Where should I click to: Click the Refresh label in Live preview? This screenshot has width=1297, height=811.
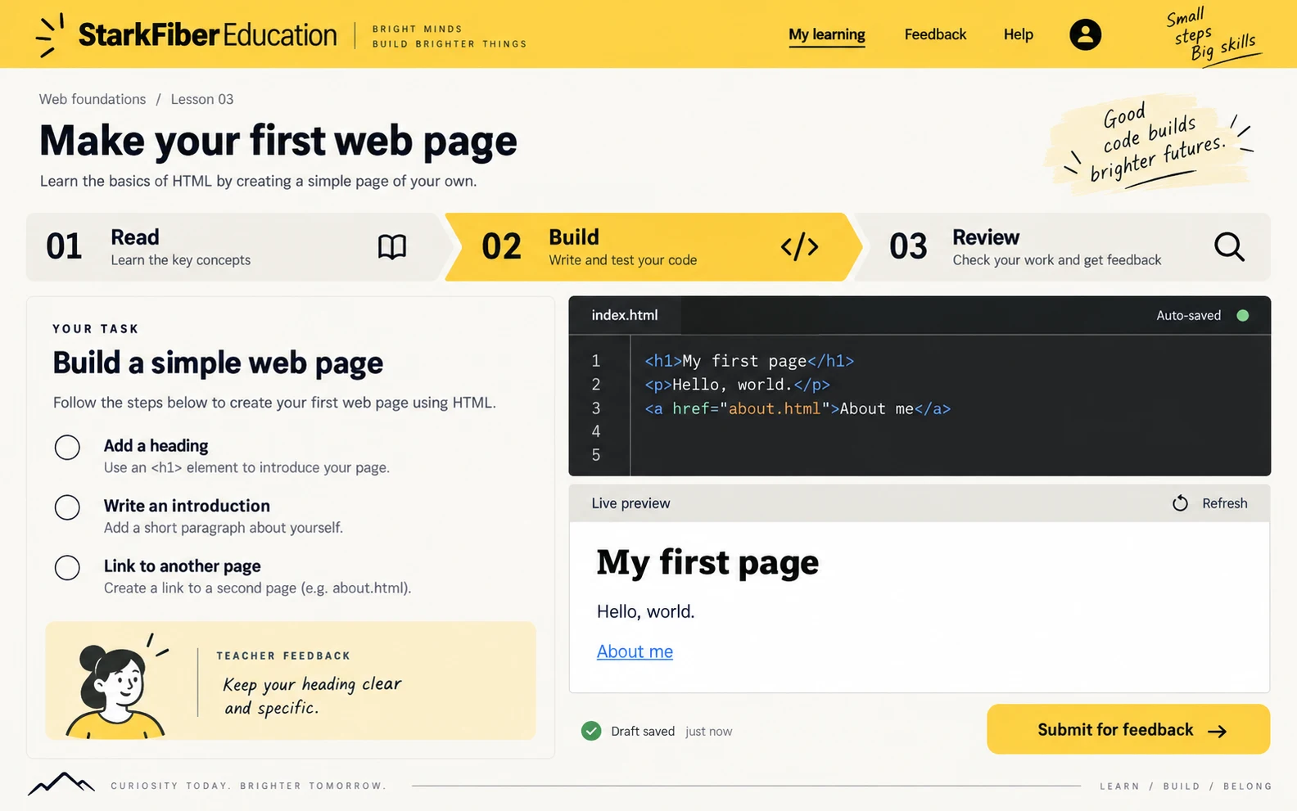click(x=1225, y=503)
